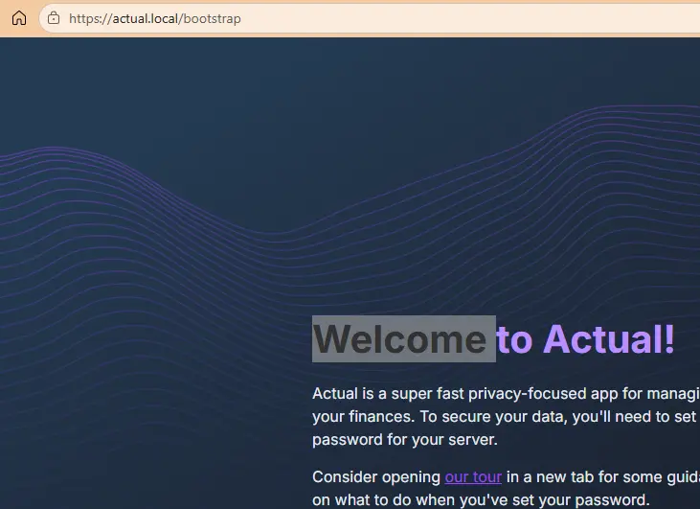Click the line beginning "your finances. To secure"
Viewport: 700px width, 509px height.
(504, 416)
